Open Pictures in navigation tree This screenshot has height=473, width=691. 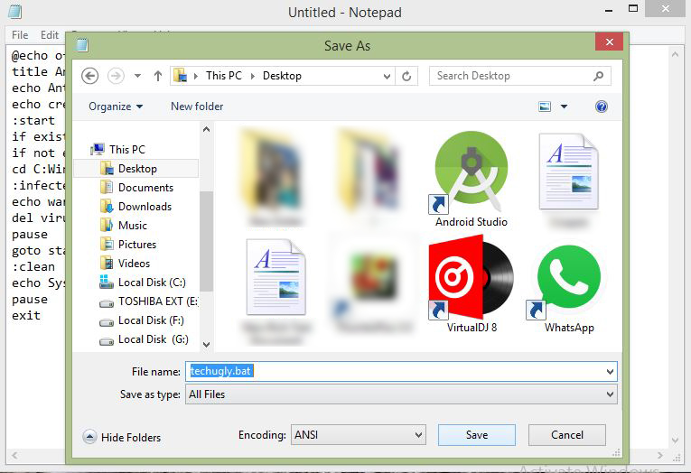pos(128,245)
